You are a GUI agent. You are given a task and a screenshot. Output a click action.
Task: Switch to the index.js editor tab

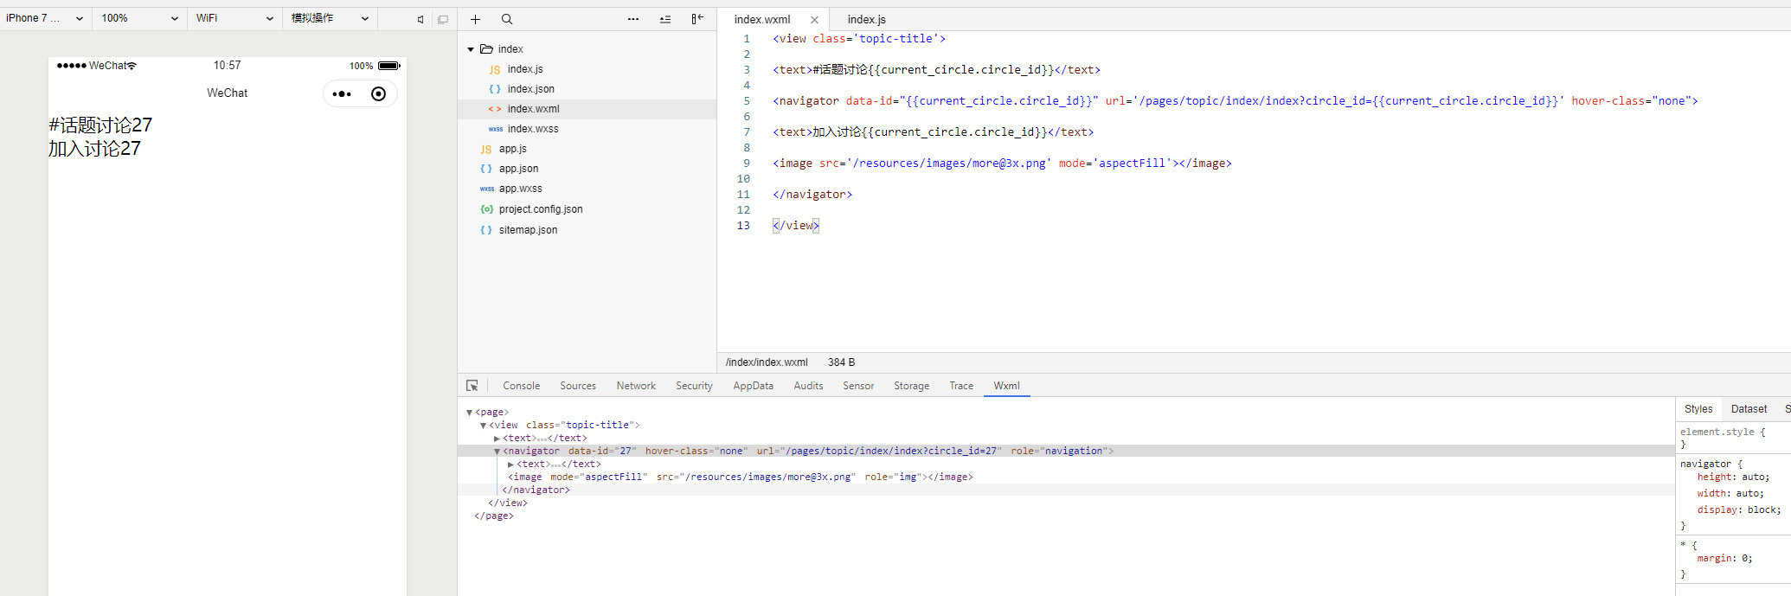coord(866,19)
